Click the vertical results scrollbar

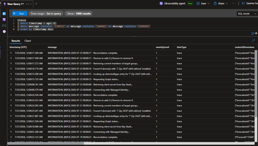(256, 84)
